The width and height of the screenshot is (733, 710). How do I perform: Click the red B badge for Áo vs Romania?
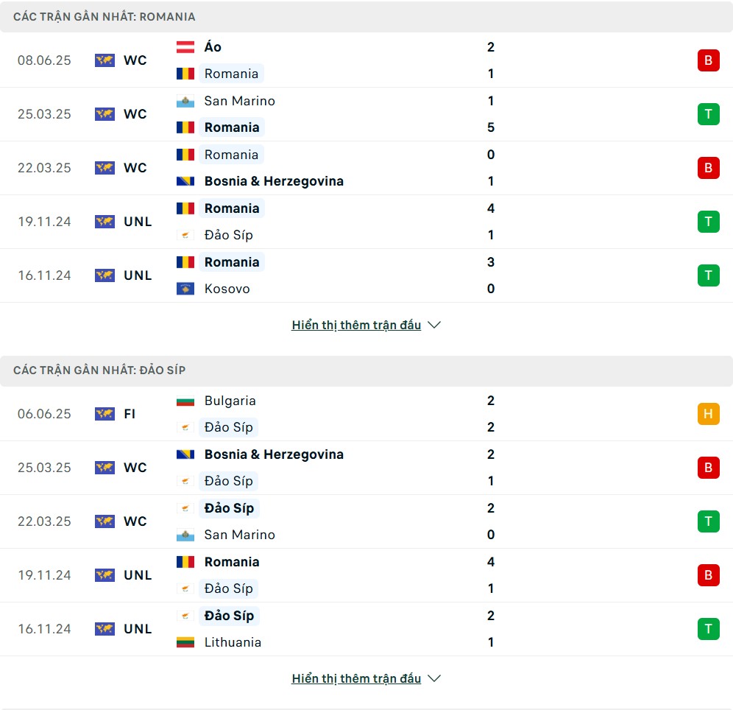pyautogui.click(x=708, y=60)
